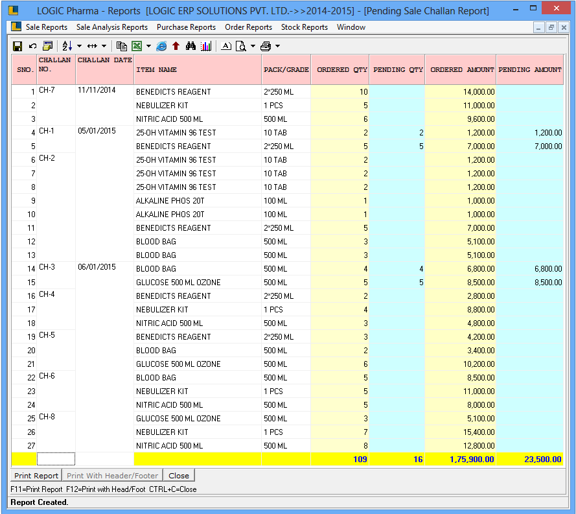Open the Order Reports menu
The width and height of the screenshot is (576, 514).
pyautogui.click(x=249, y=27)
